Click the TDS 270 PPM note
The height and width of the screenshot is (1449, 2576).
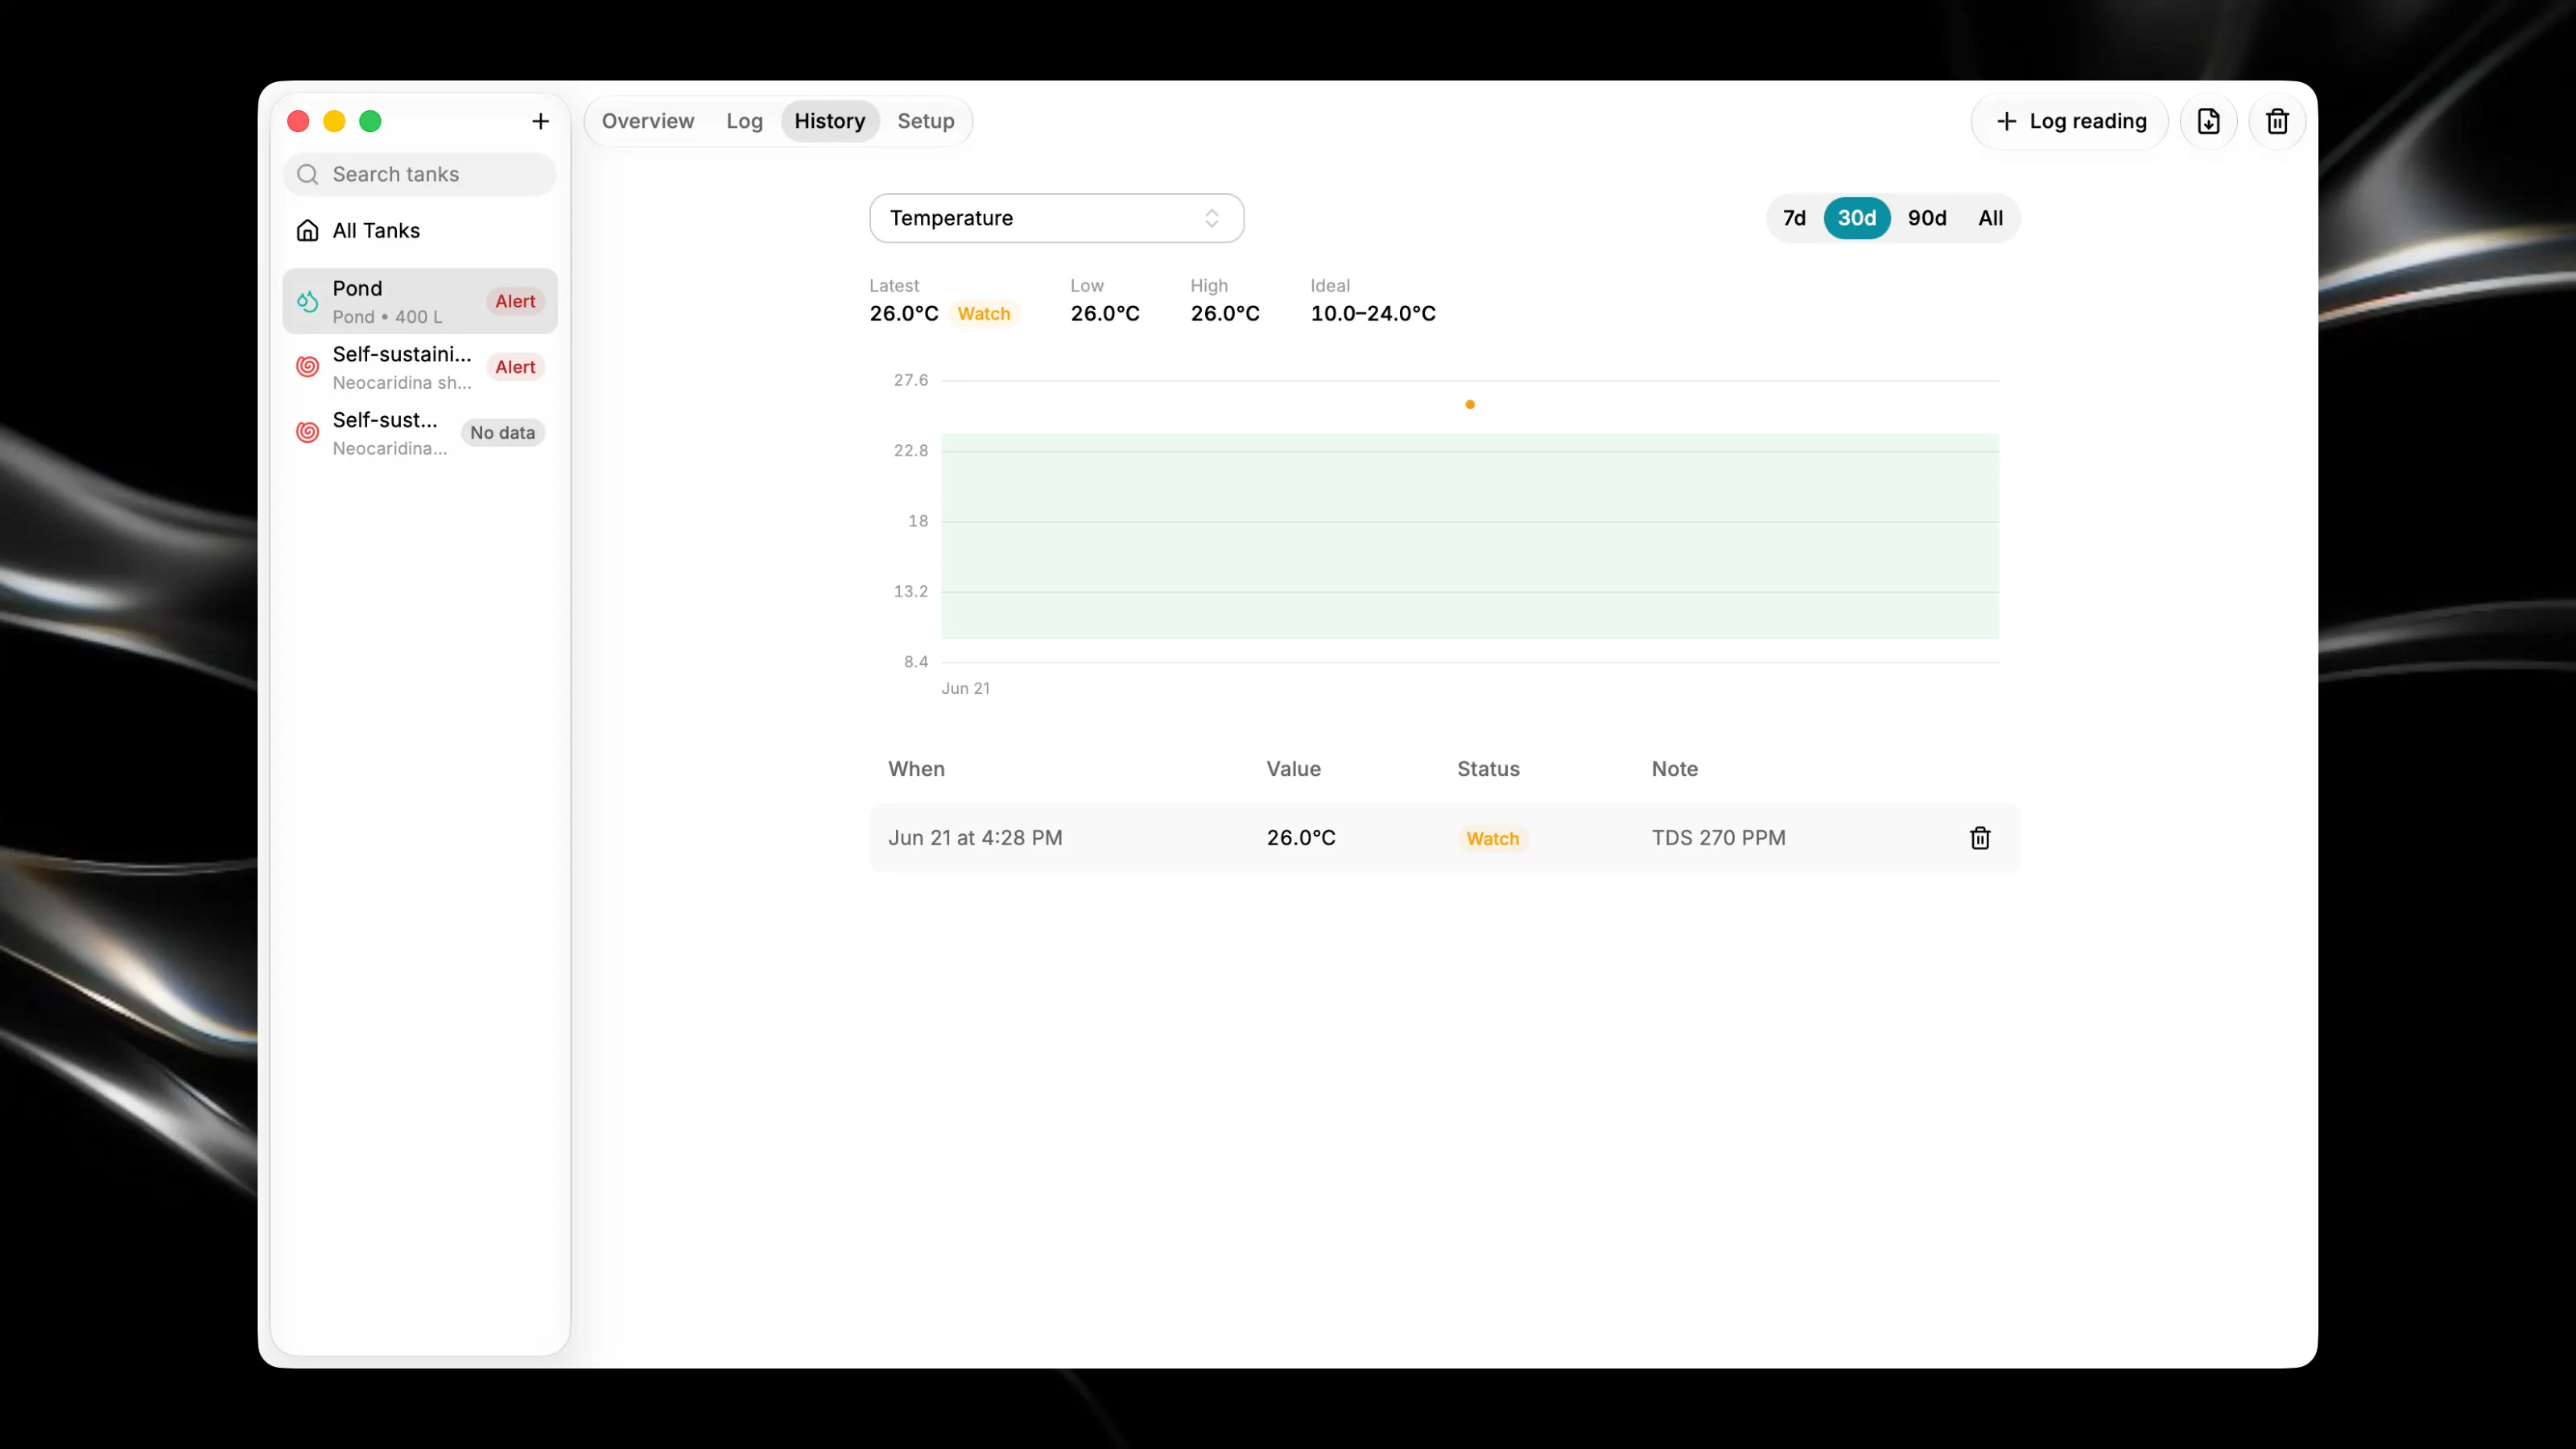click(x=1718, y=838)
